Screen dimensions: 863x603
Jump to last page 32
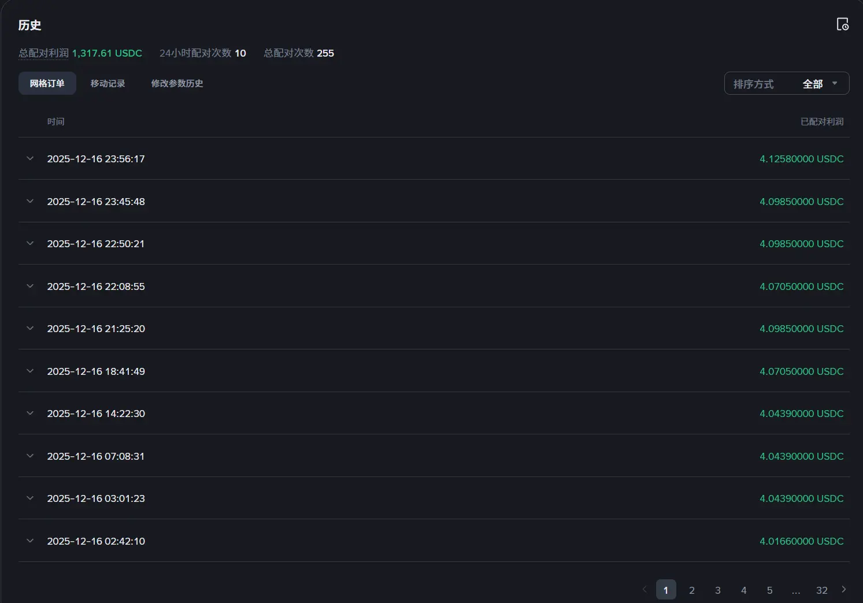pyautogui.click(x=821, y=590)
